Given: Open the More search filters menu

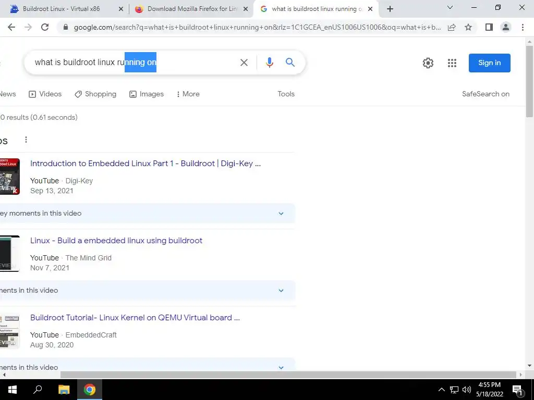Looking at the screenshot, I should click(188, 94).
